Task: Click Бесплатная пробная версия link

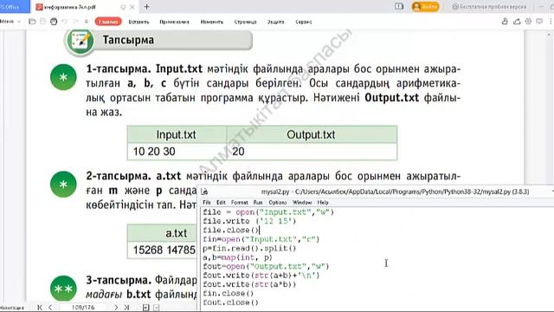Action: (x=489, y=6)
